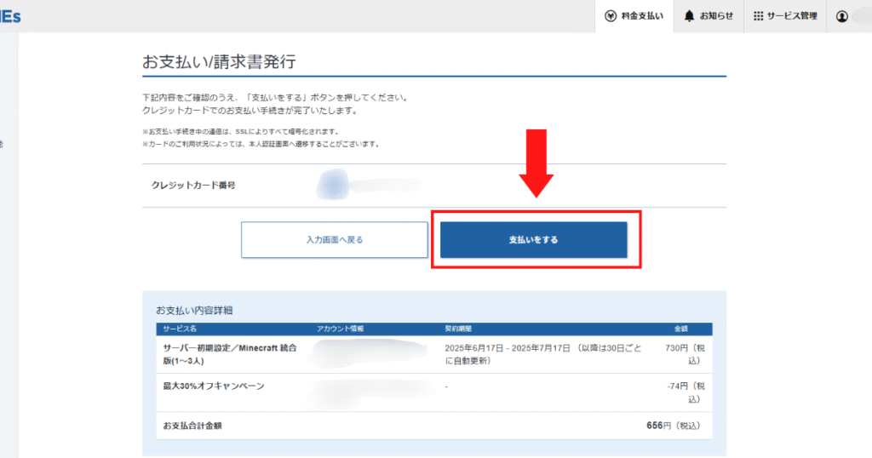Click the site logo at top left

[11, 16]
